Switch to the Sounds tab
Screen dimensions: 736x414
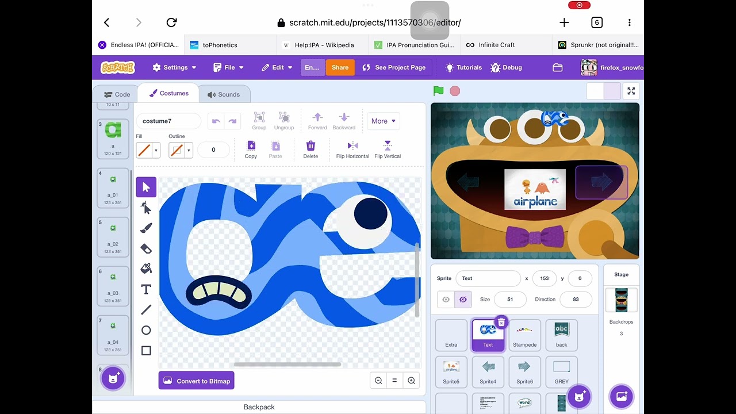(224, 94)
